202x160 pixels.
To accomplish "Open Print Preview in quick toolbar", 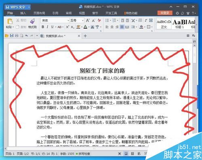I will [x=21, y=36].
